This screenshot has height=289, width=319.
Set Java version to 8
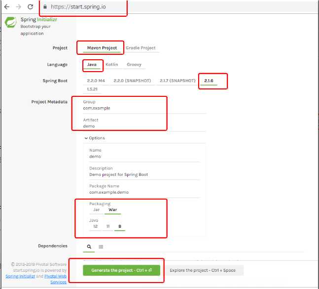(120, 226)
